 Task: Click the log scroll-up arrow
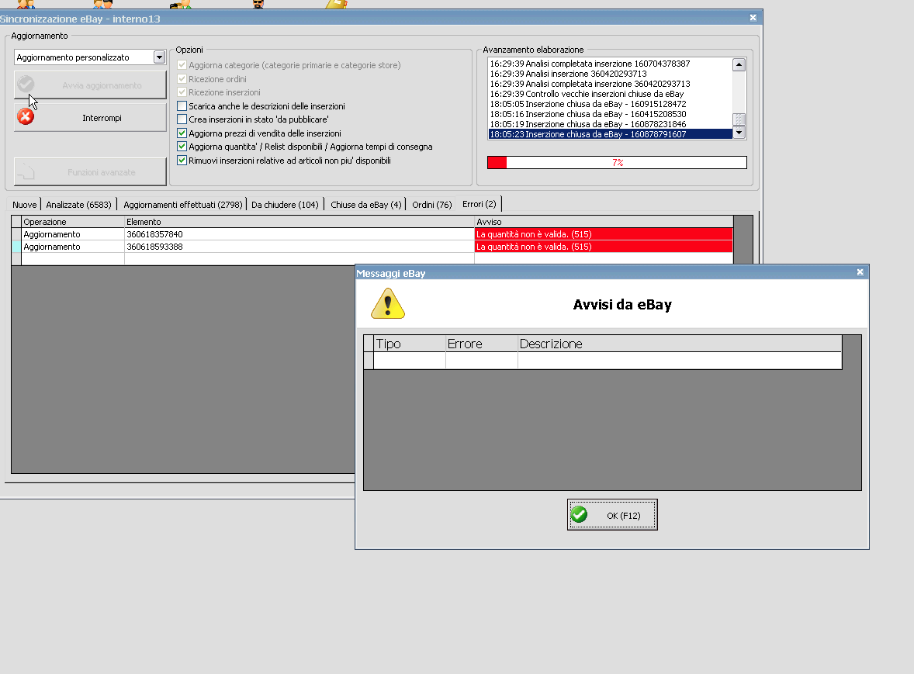[739, 64]
